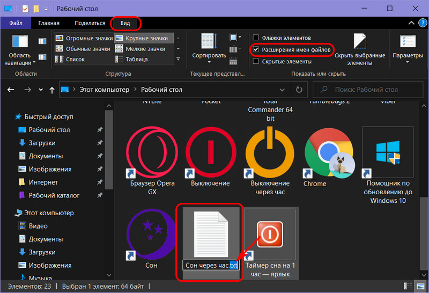
Task: Open Изображения under Этот компьютер
Action: point(50,266)
